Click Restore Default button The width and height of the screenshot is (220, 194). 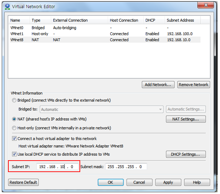click(x=23, y=183)
